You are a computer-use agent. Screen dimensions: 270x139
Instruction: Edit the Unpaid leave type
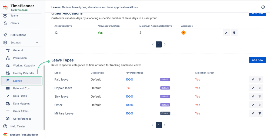point(253,88)
